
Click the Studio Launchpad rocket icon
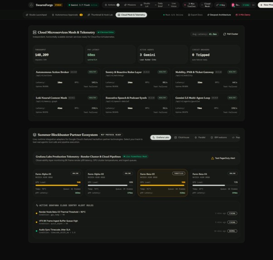tap(27, 15)
